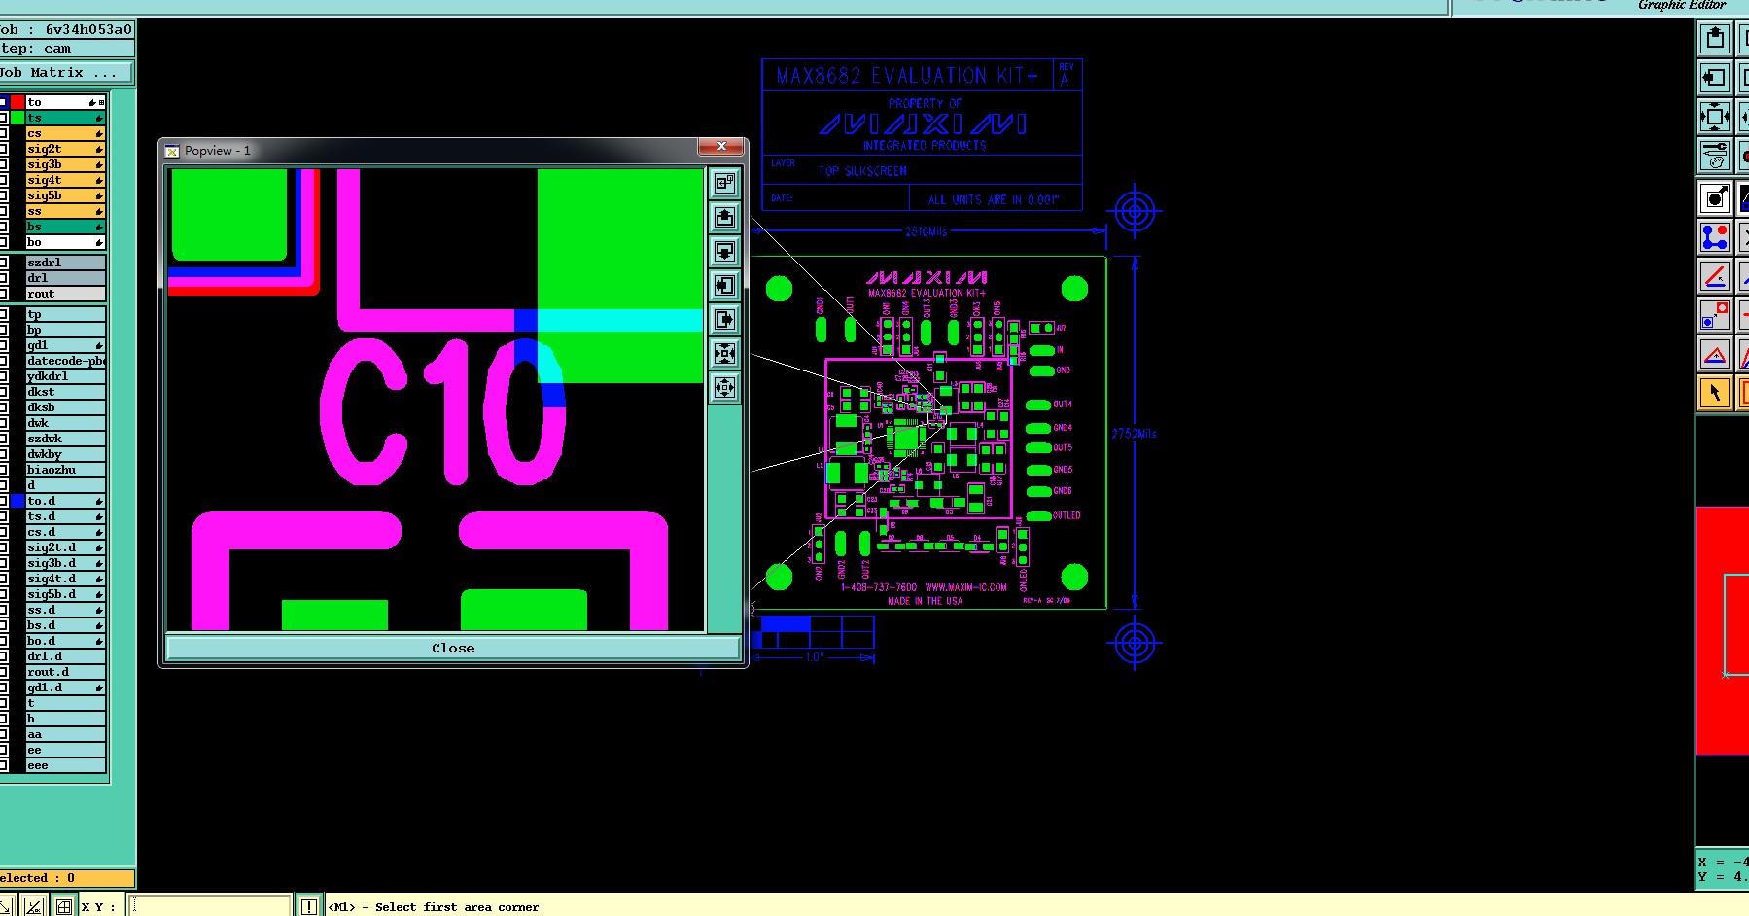1749x916 pixels.
Task: Click the diagonal line icon in bottom bar
Action: pyautogui.click(x=34, y=906)
